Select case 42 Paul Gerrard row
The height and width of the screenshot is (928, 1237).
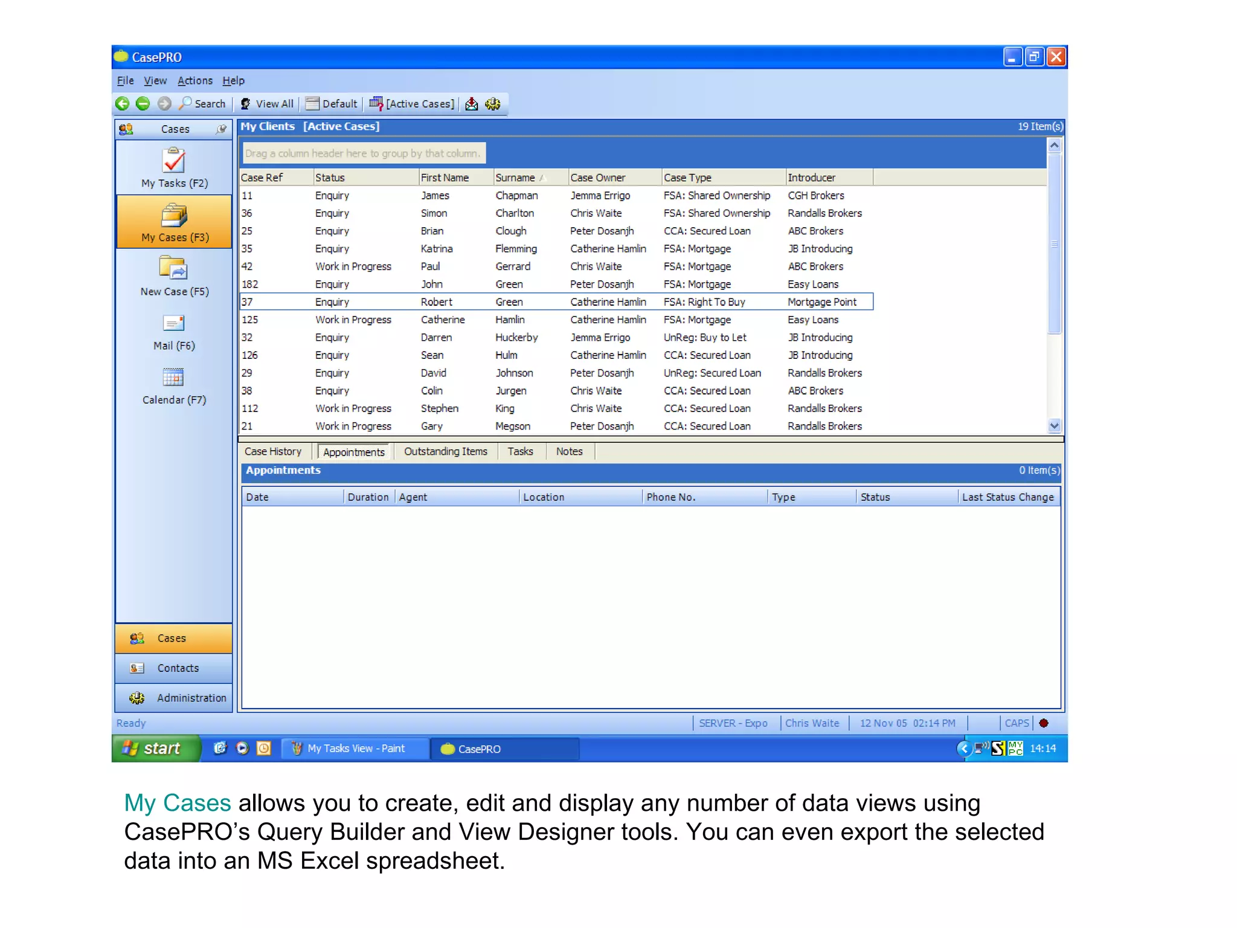click(x=556, y=266)
